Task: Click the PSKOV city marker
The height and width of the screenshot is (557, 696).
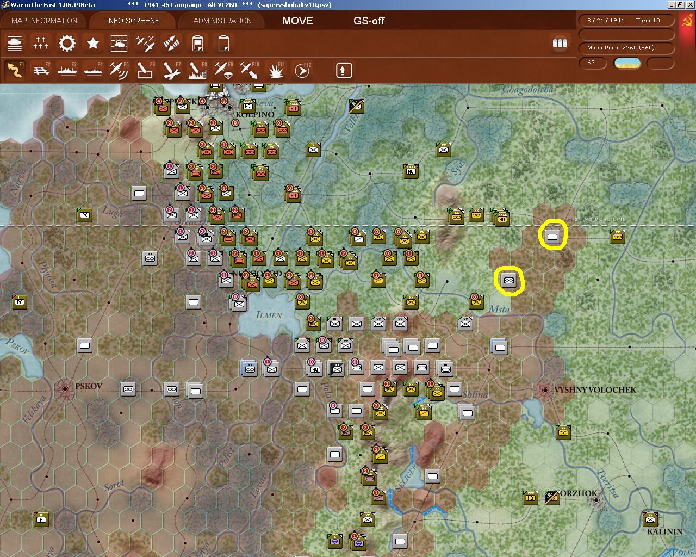Action: tap(65, 388)
